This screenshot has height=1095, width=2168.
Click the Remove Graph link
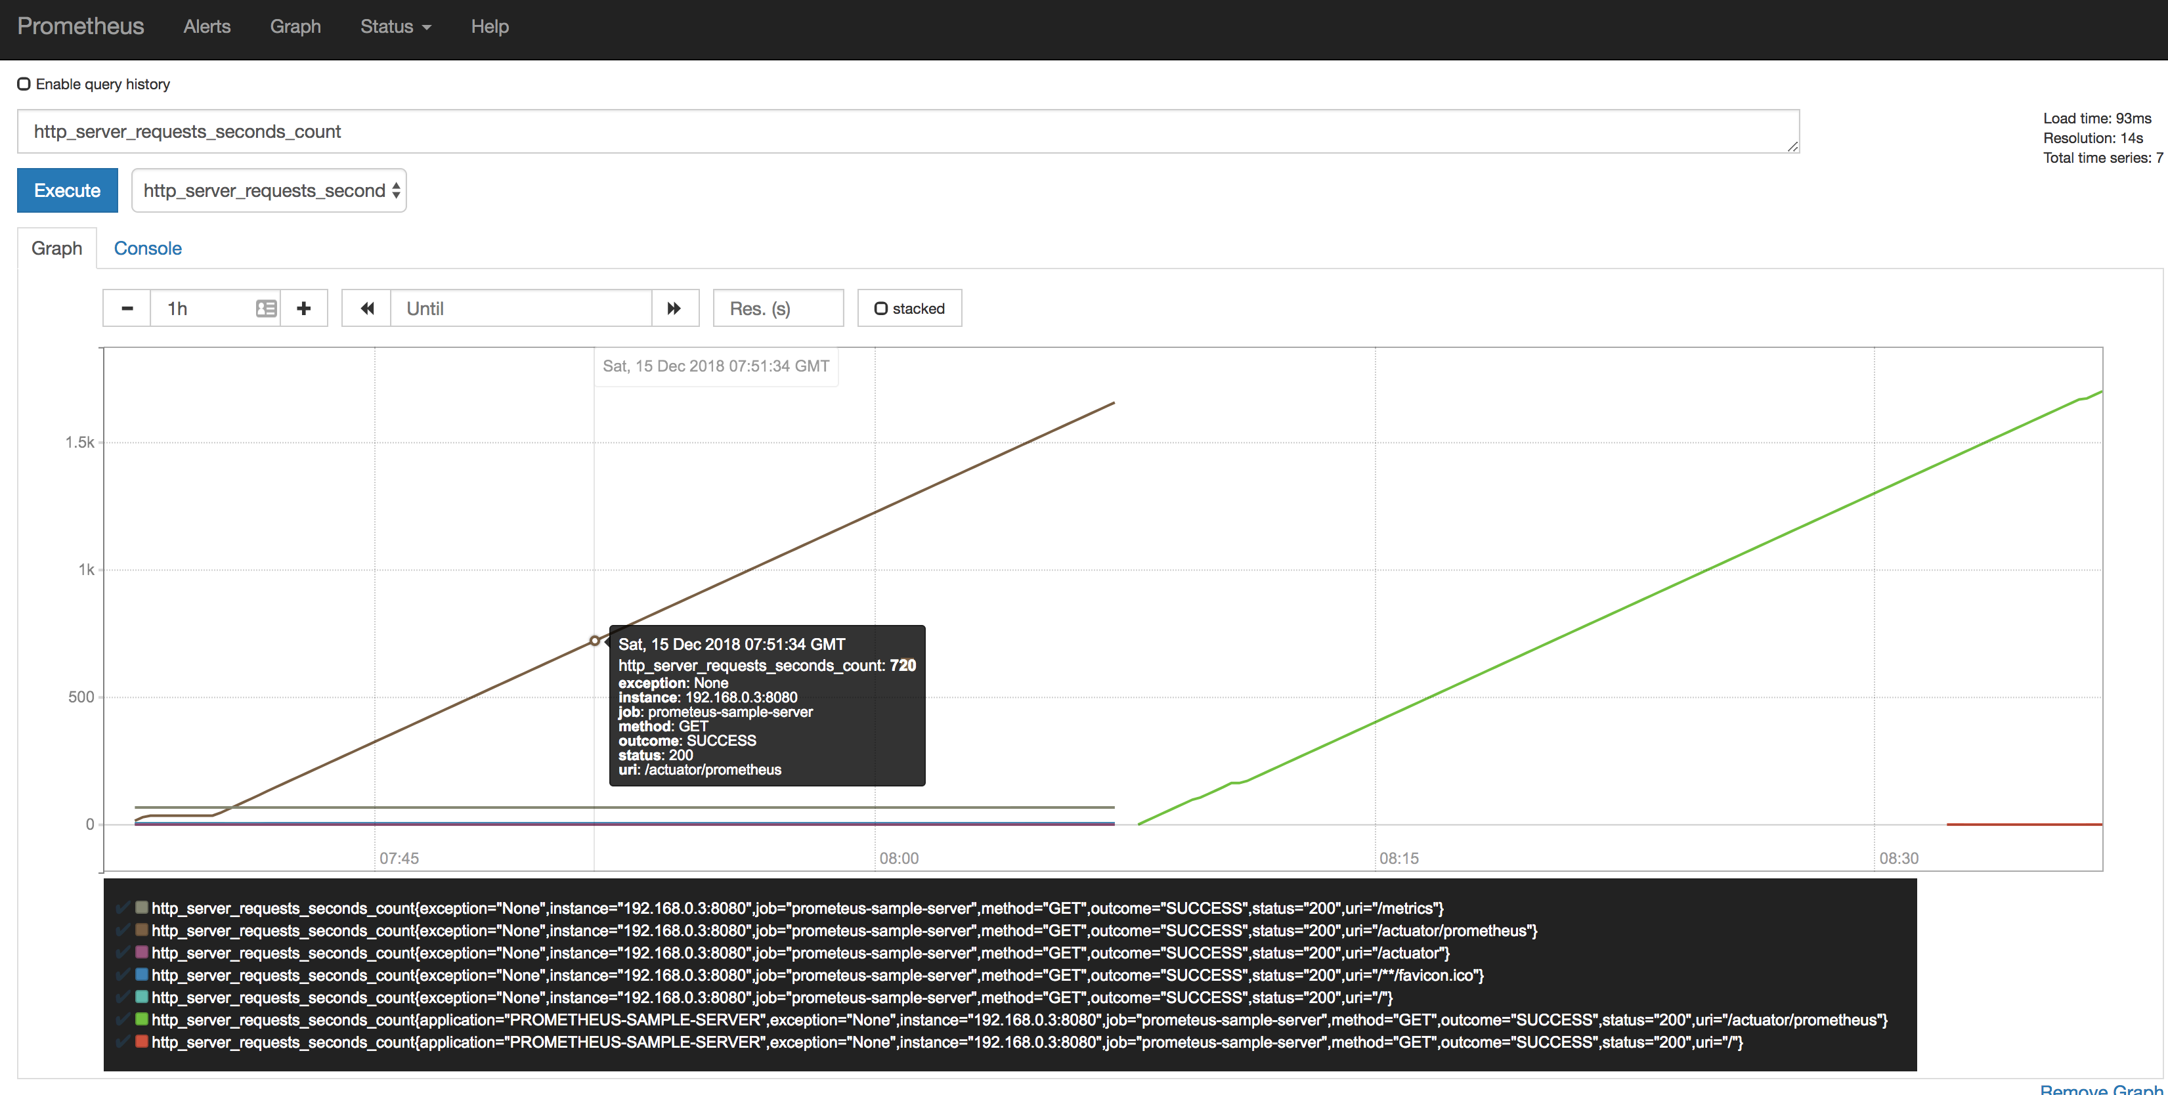coord(2100,1089)
